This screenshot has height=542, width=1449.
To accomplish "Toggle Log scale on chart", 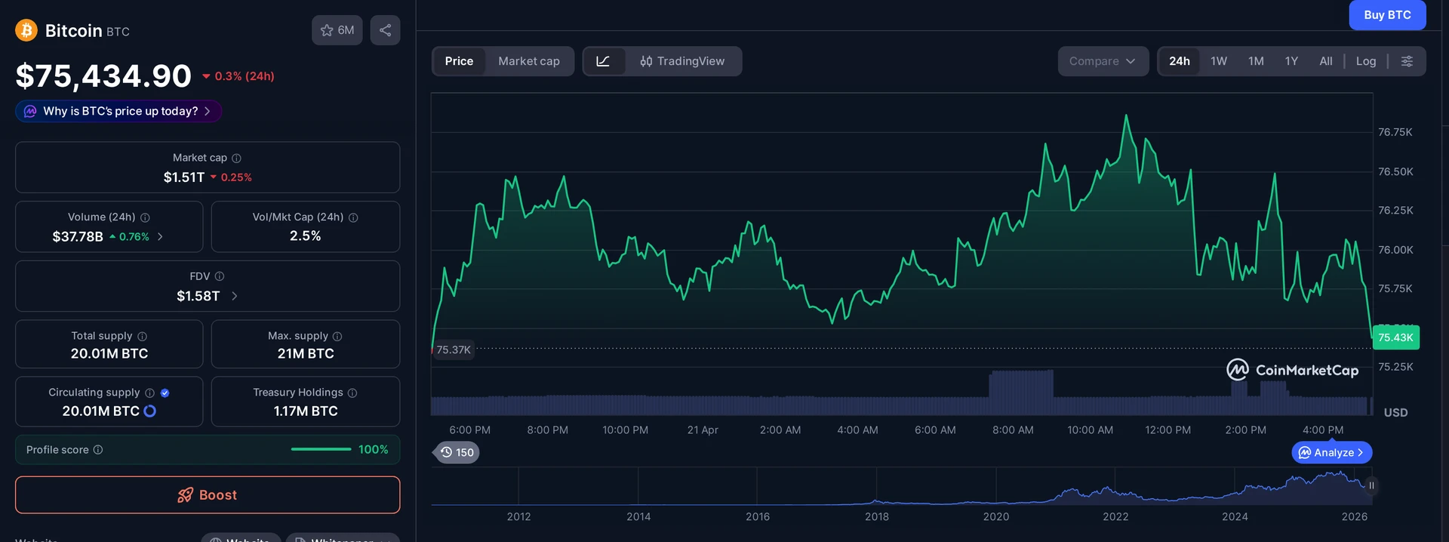I will click(1366, 61).
